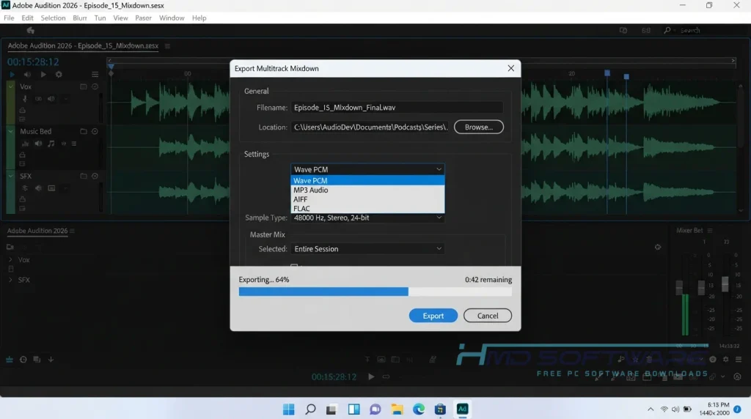Click the Exporting progress bar
The height and width of the screenshot is (419, 751).
coord(375,292)
